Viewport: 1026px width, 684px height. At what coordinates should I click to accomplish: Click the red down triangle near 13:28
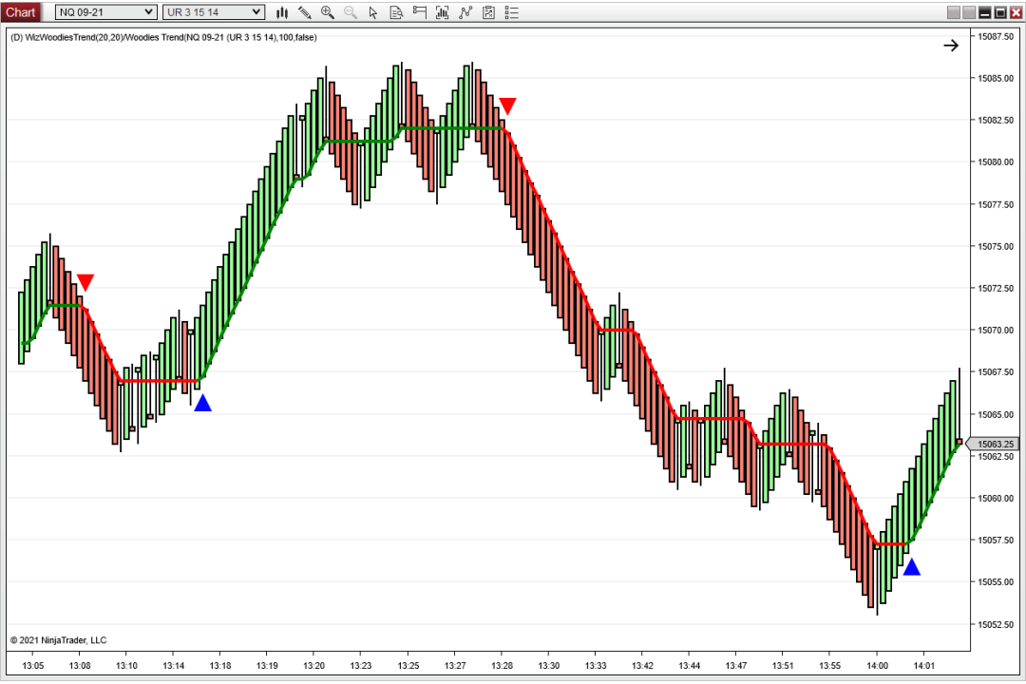(507, 105)
